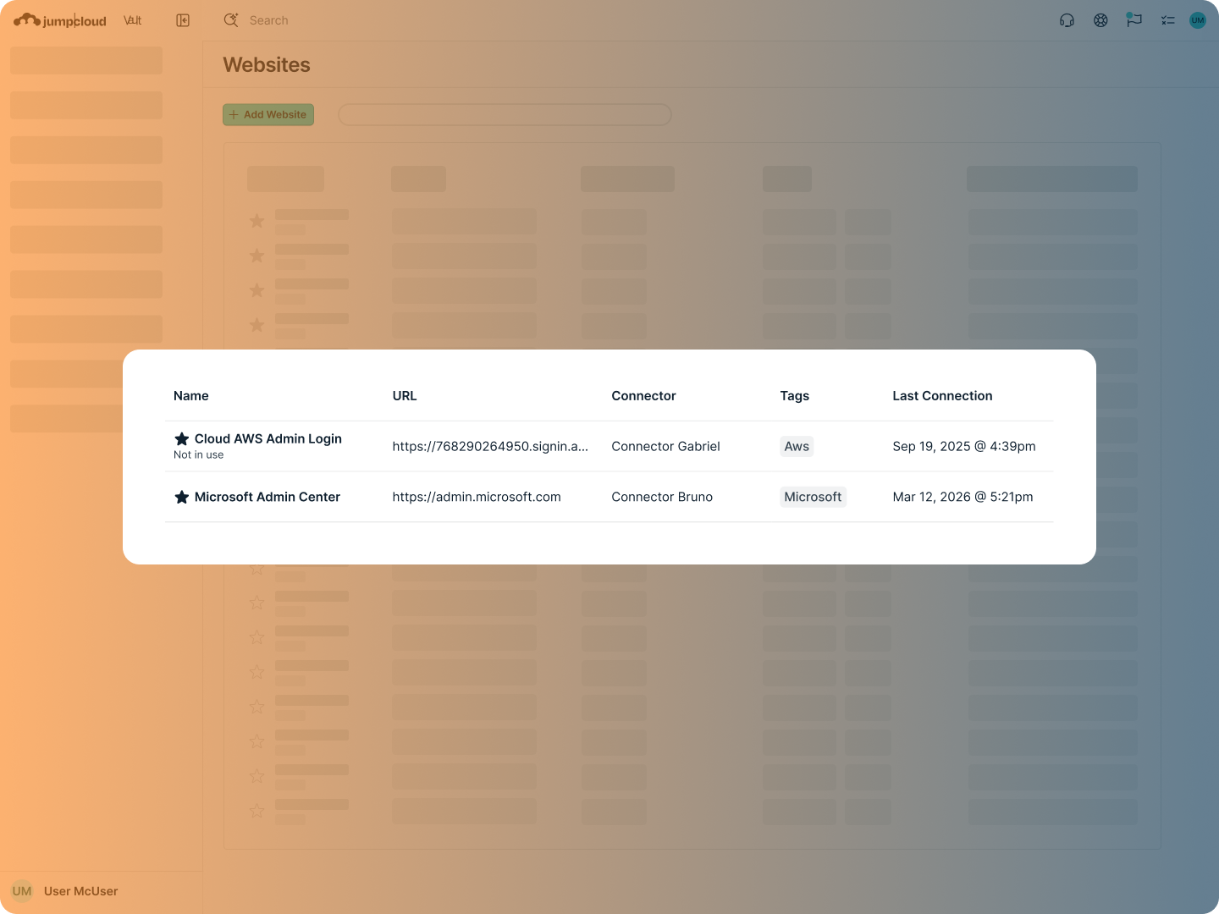1219x914 pixels.
Task: Focus the top Search field
Action: (268, 20)
